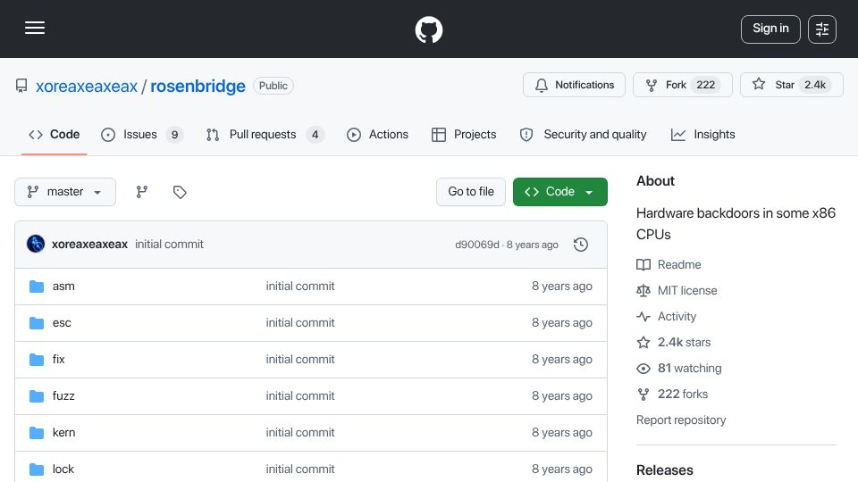Open the asm folder
The image size is (858, 482).
(x=63, y=287)
